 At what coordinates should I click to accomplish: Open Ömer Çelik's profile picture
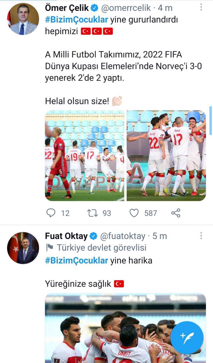pos(23,19)
